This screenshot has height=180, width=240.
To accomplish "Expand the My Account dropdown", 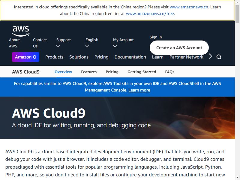I will [x=123, y=43].
